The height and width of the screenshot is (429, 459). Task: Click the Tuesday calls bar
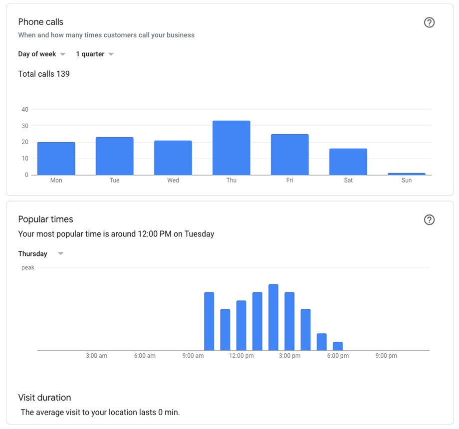pyautogui.click(x=114, y=156)
